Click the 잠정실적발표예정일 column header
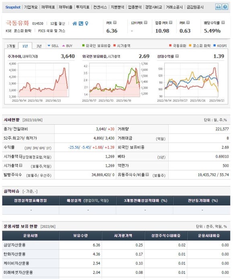 point(31,201)
